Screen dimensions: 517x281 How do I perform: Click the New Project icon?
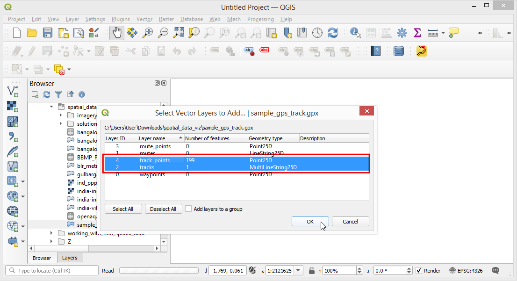[16, 33]
